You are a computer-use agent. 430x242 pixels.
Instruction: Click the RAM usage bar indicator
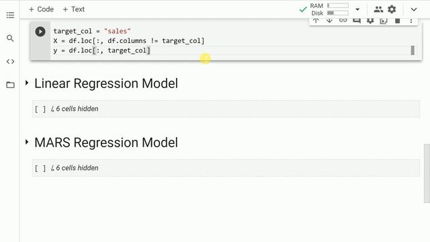(338, 5)
